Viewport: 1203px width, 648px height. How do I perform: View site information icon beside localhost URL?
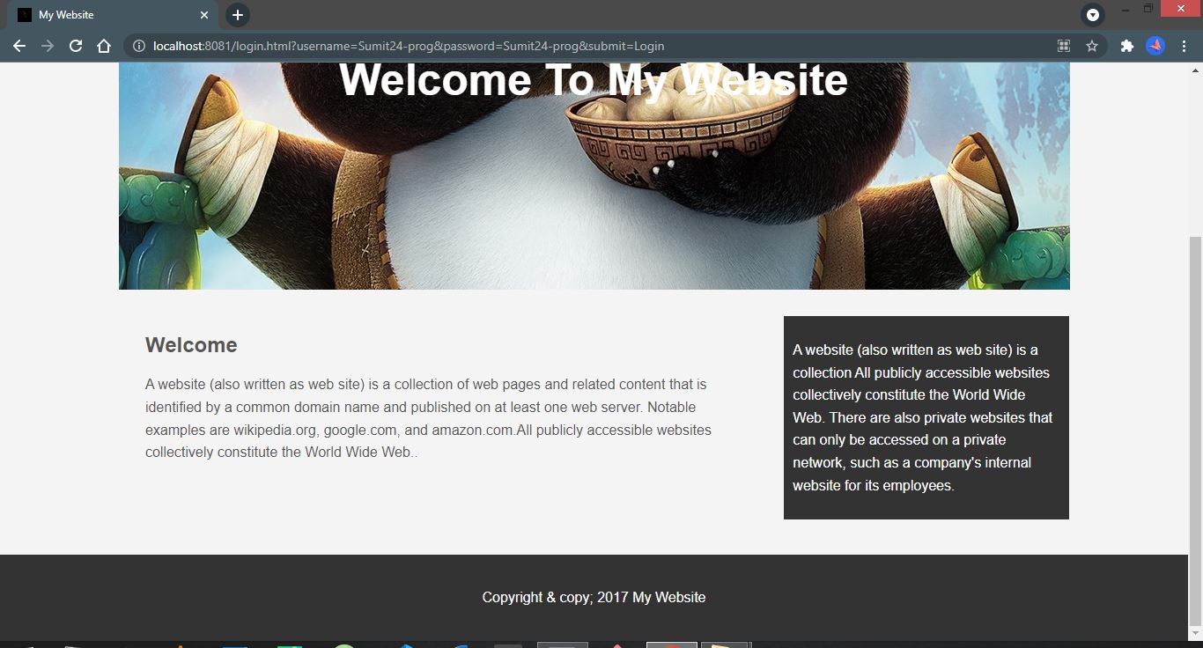138,46
